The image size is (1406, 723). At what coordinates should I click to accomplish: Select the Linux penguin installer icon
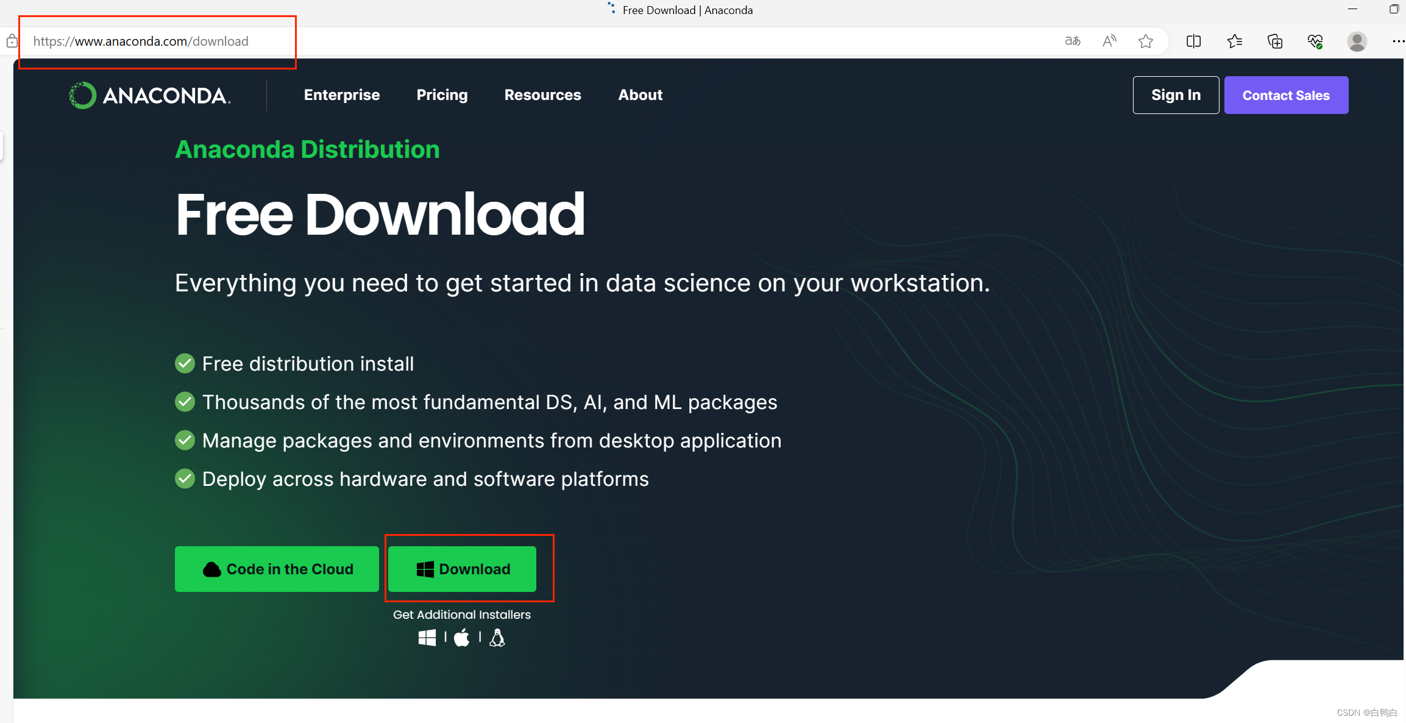coord(497,638)
